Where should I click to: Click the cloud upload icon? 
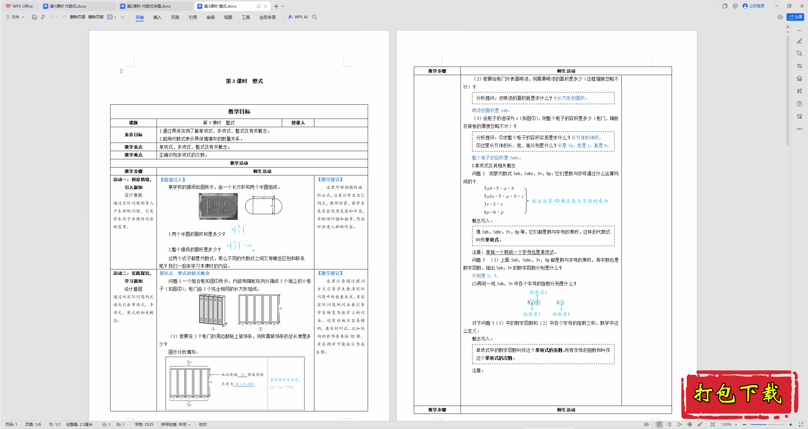point(780,17)
